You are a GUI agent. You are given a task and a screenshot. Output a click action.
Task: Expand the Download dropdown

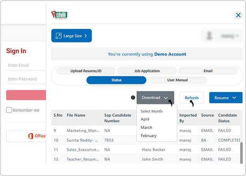pyautogui.click(x=155, y=98)
